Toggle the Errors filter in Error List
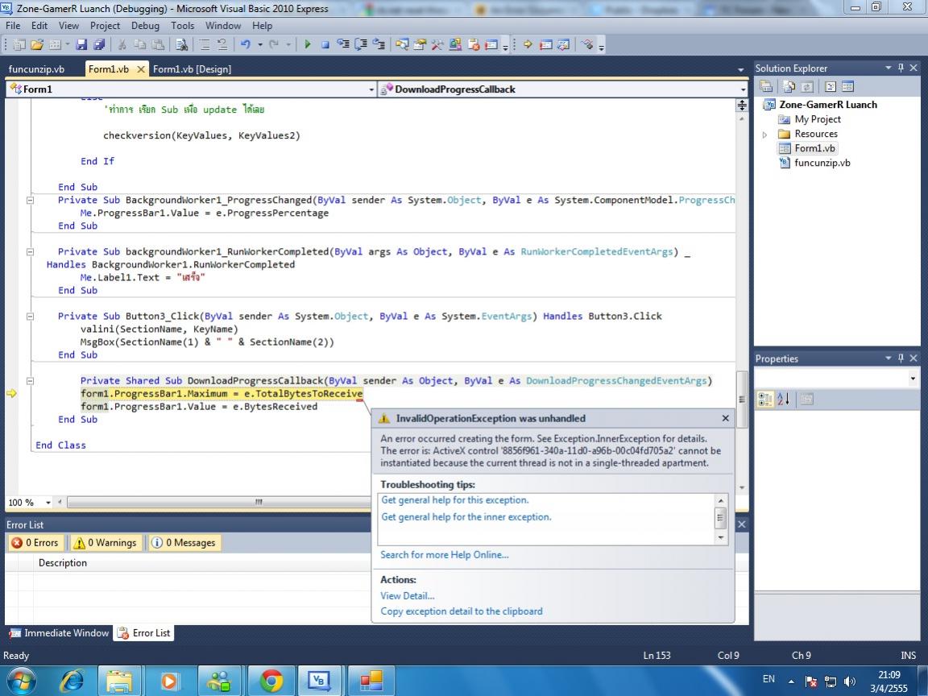 (x=35, y=543)
